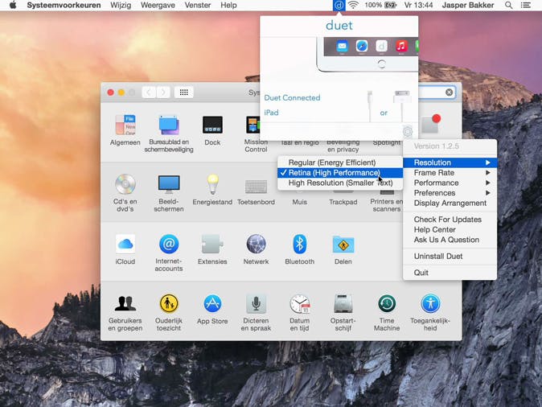Viewport: 542px width, 407px height.
Task: Open Spotlight search in menu bar
Action: click(x=508, y=5)
